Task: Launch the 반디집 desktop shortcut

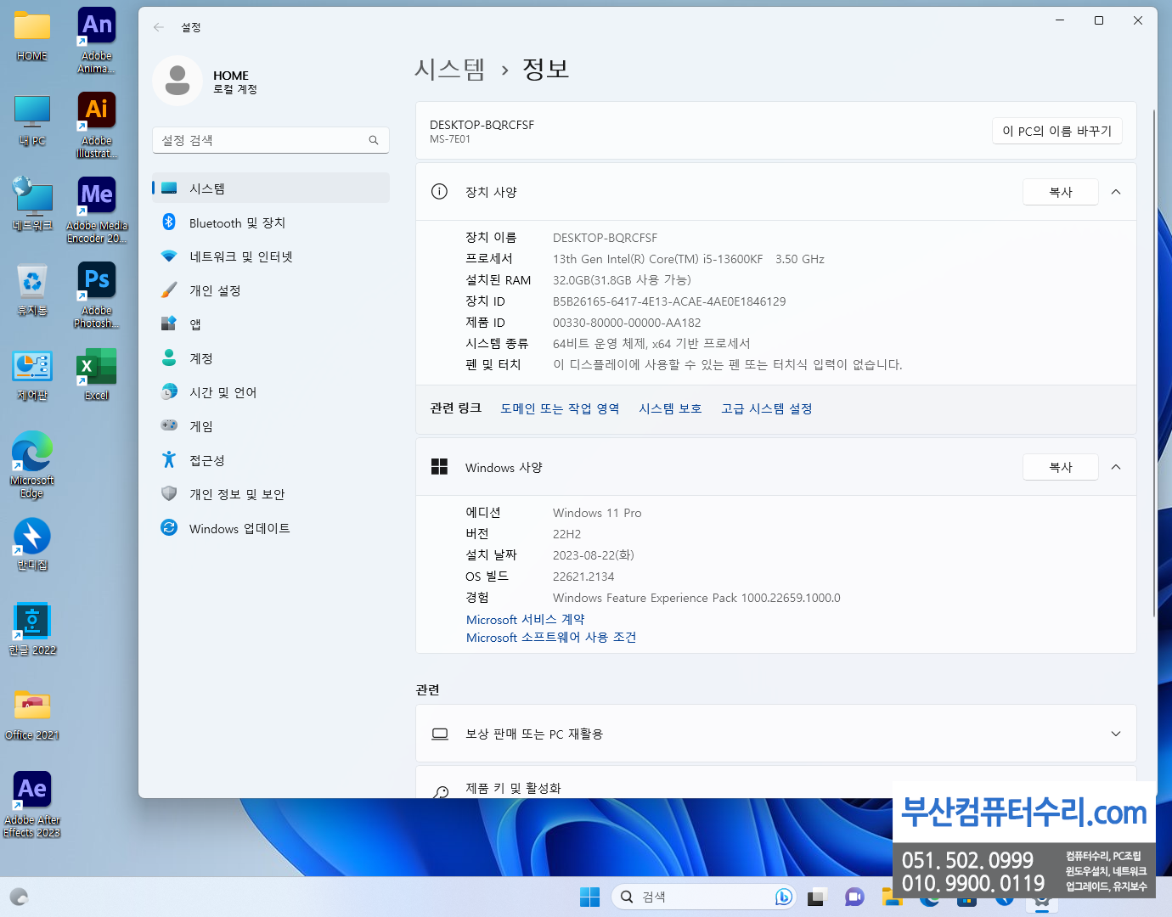Action: [x=32, y=544]
